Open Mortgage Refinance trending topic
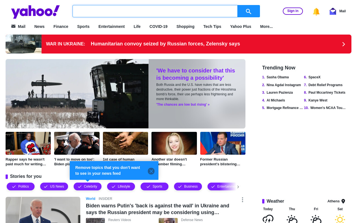Image resolution: width=357 pixels, height=223 pixels. click(284, 108)
